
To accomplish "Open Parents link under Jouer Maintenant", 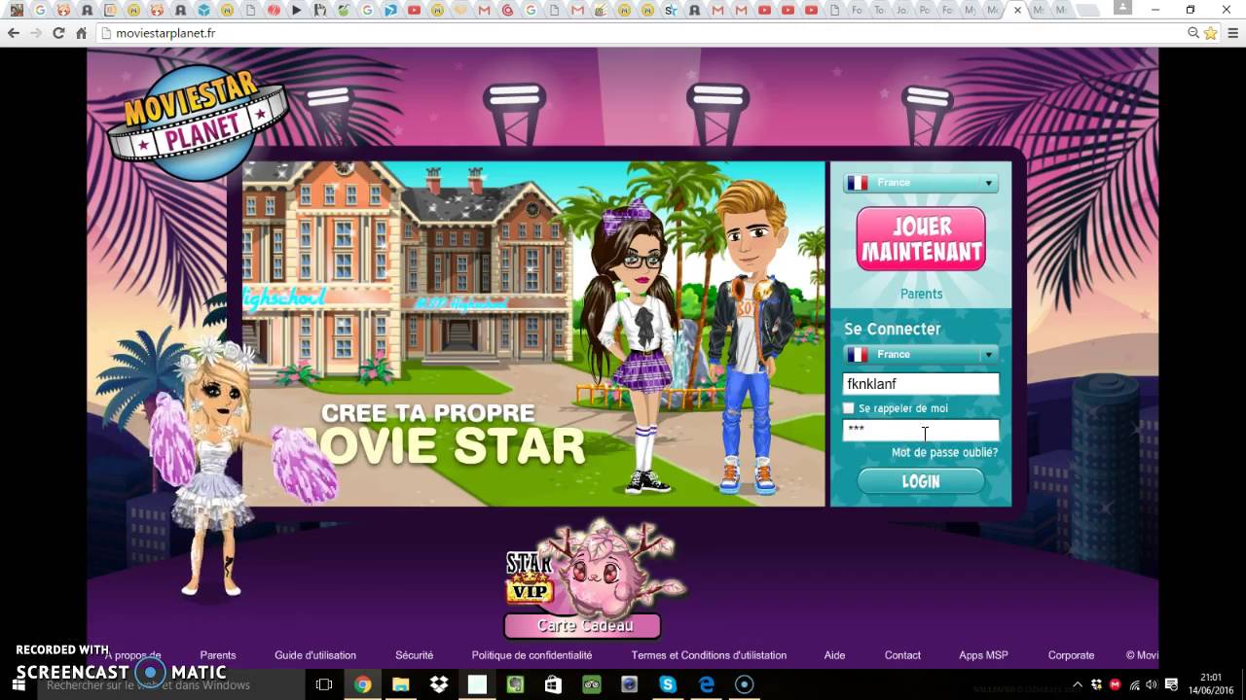I will click(921, 294).
